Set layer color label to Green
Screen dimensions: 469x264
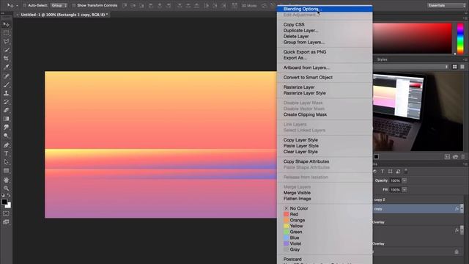click(x=325, y=232)
